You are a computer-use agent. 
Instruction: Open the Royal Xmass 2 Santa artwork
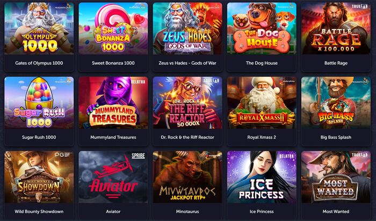click(x=262, y=103)
